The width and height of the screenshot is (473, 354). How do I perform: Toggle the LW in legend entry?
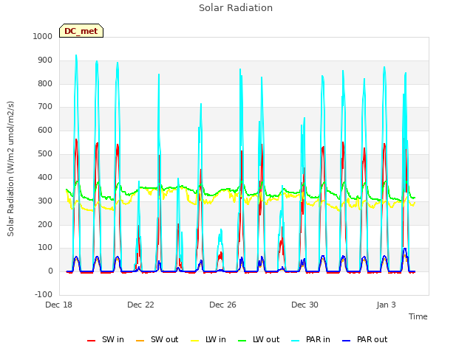click(208, 339)
